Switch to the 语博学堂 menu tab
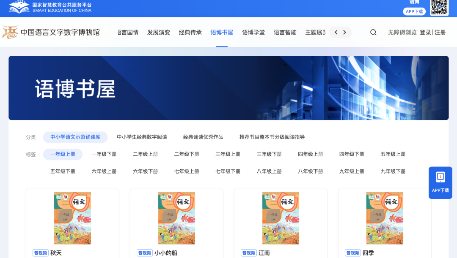The image size is (457, 258). tap(253, 32)
